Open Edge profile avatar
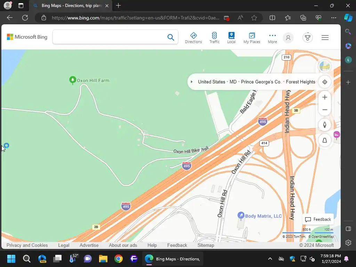This screenshot has height=267, width=356. coord(8,5)
